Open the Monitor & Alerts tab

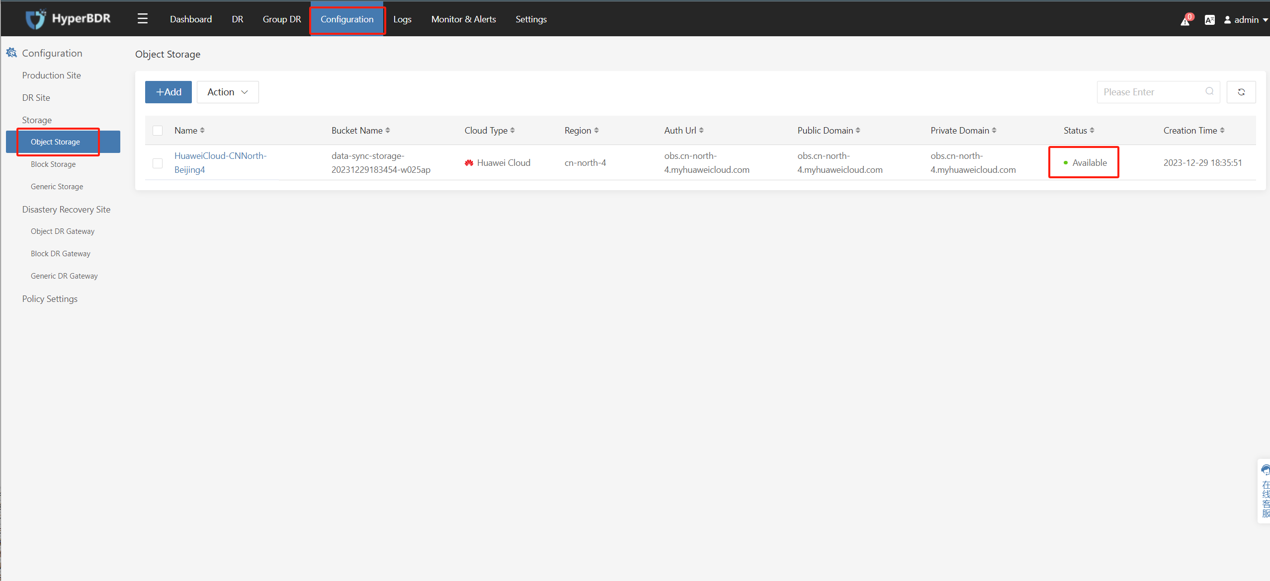click(x=463, y=19)
